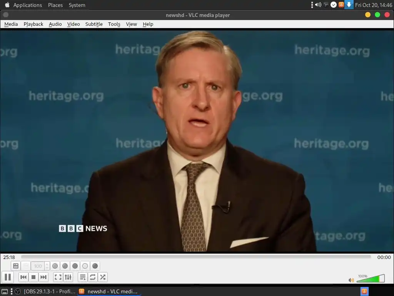Open the Applications menu in top panel

coord(28,5)
